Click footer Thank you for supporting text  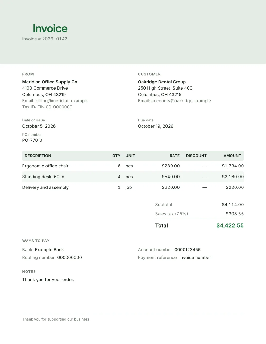(56, 319)
